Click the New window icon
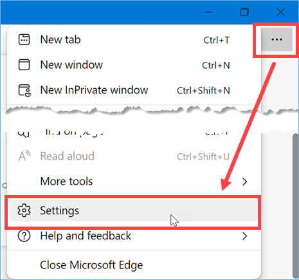 coord(24,65)
